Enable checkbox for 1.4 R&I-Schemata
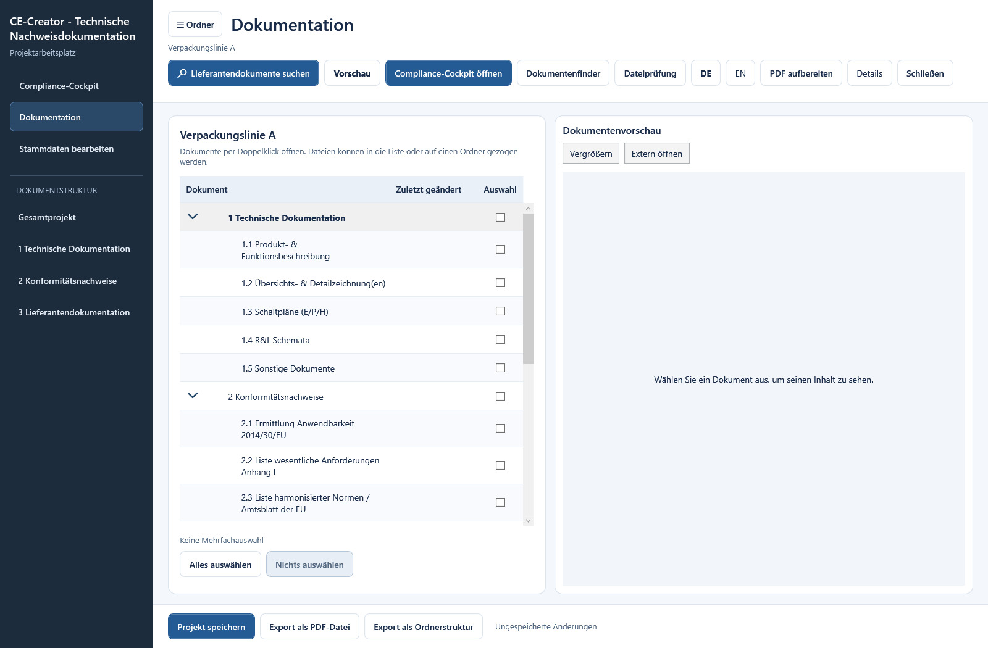Viewport: 988px width, 648px height. (500, 339)
